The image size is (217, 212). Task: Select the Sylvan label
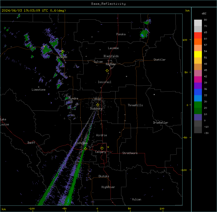[98, 62]
